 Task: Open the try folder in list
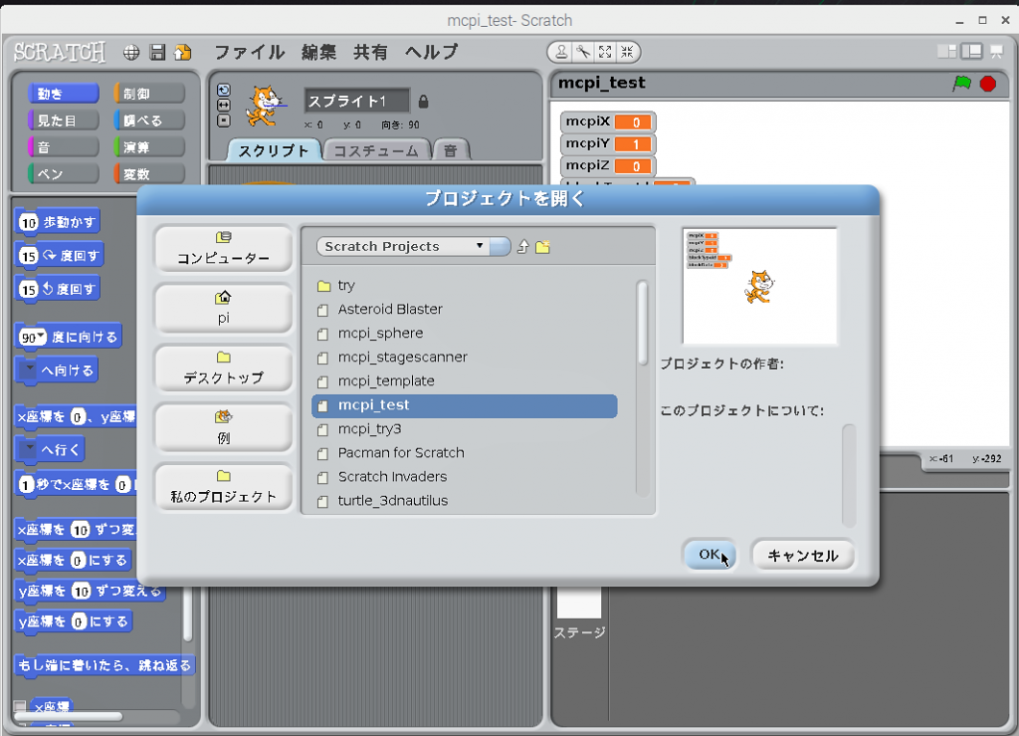(465, 286)
